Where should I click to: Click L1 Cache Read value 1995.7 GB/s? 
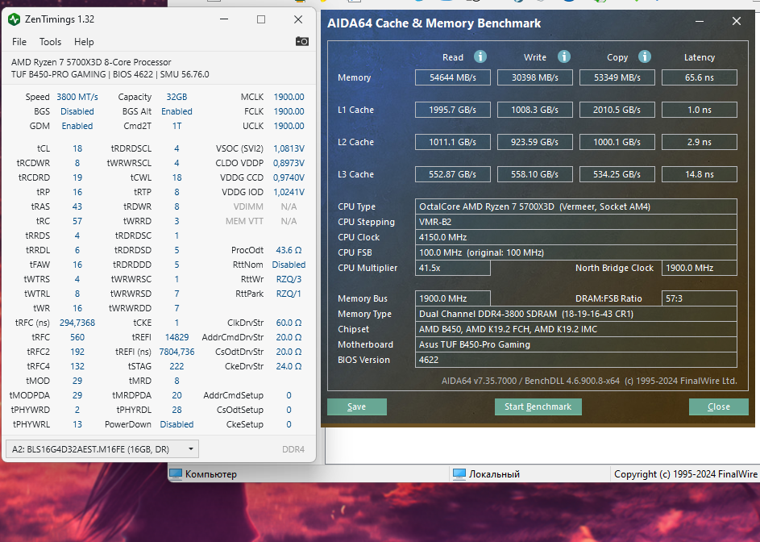[453, 110]
